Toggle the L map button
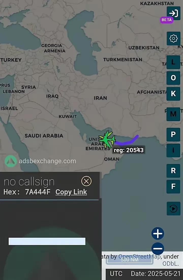The height and width of the screenshot is (280, 183). point(173,62)
